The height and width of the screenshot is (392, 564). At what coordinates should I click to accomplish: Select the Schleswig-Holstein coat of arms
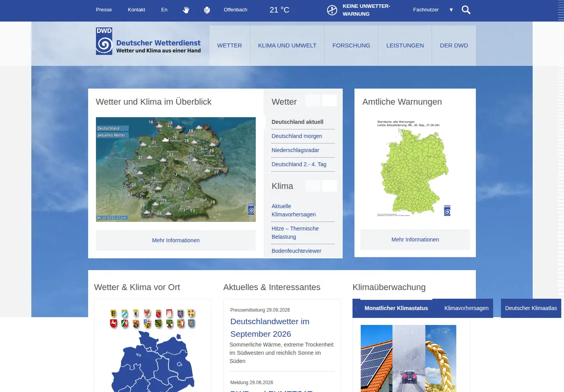(181, 323)
